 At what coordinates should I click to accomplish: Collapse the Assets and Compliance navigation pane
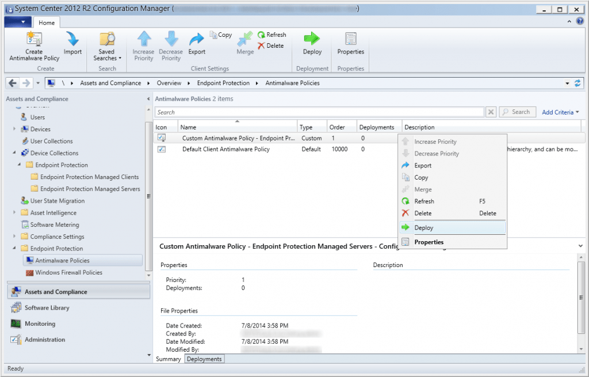coord(148,99)
